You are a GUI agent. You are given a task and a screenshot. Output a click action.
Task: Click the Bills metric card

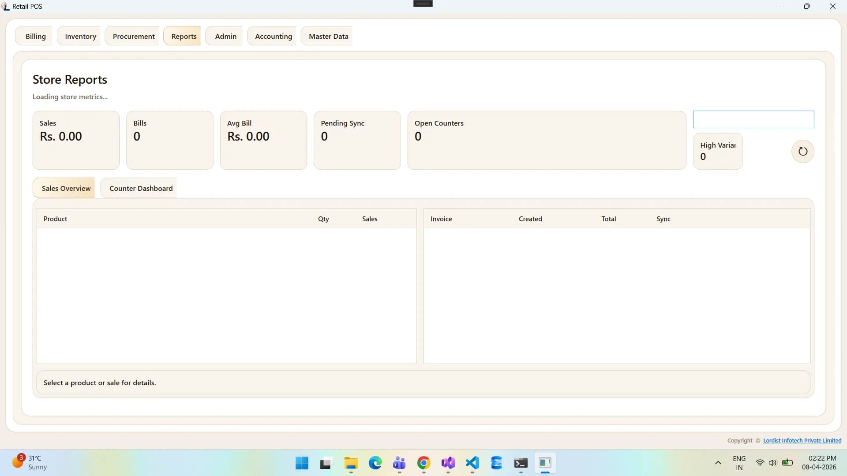click(169, 140)
